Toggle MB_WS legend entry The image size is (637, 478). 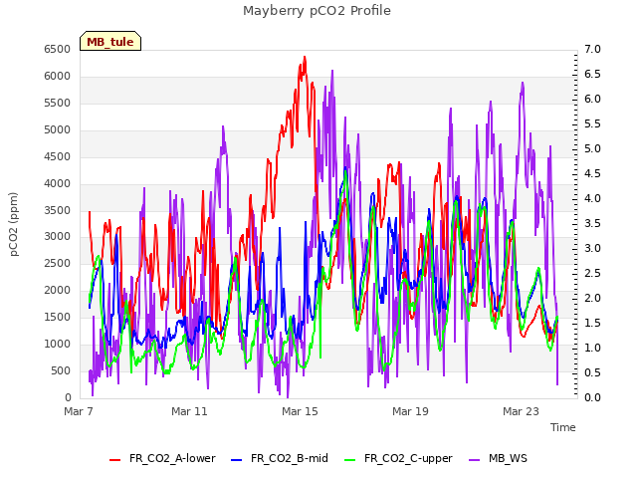pyautogui.click(x=498, y=458)
